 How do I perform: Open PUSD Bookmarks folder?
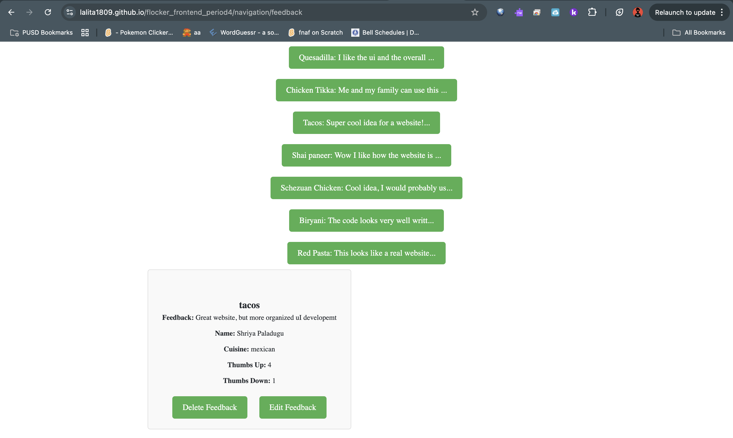tap(41, 32)
